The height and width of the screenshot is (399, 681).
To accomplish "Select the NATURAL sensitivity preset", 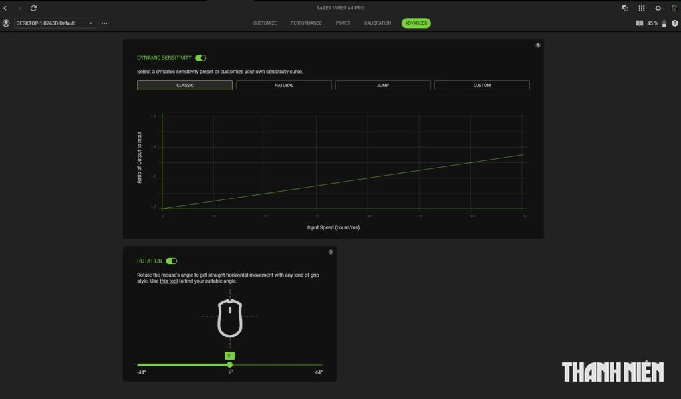I will [x=283, y=85].
